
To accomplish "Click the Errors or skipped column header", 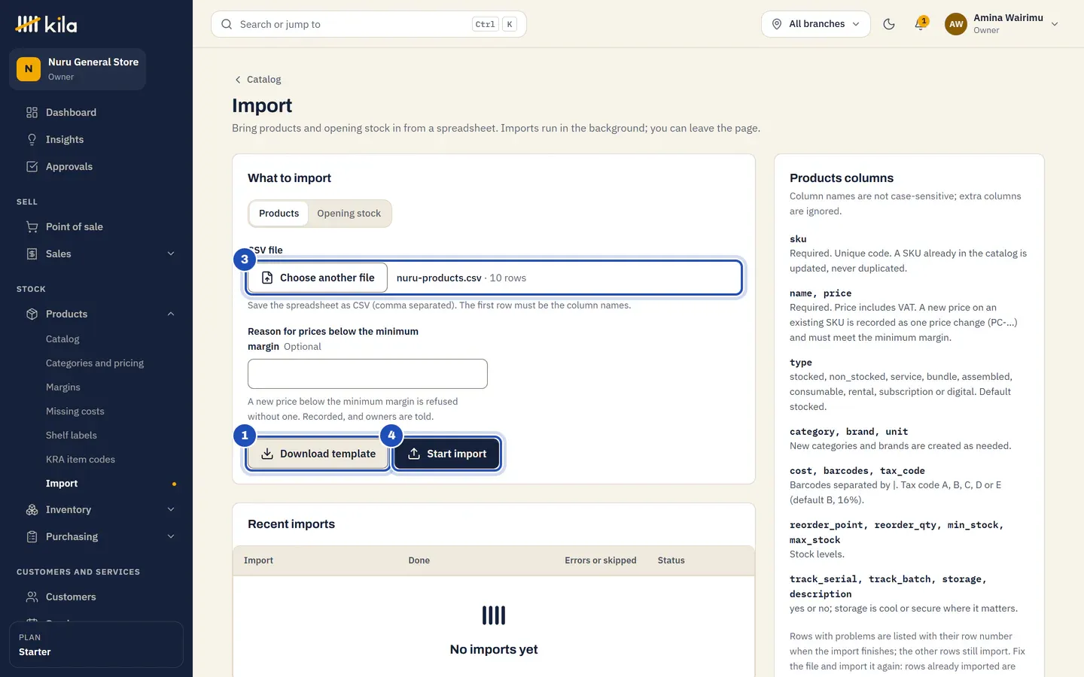I will pos(601,560).
